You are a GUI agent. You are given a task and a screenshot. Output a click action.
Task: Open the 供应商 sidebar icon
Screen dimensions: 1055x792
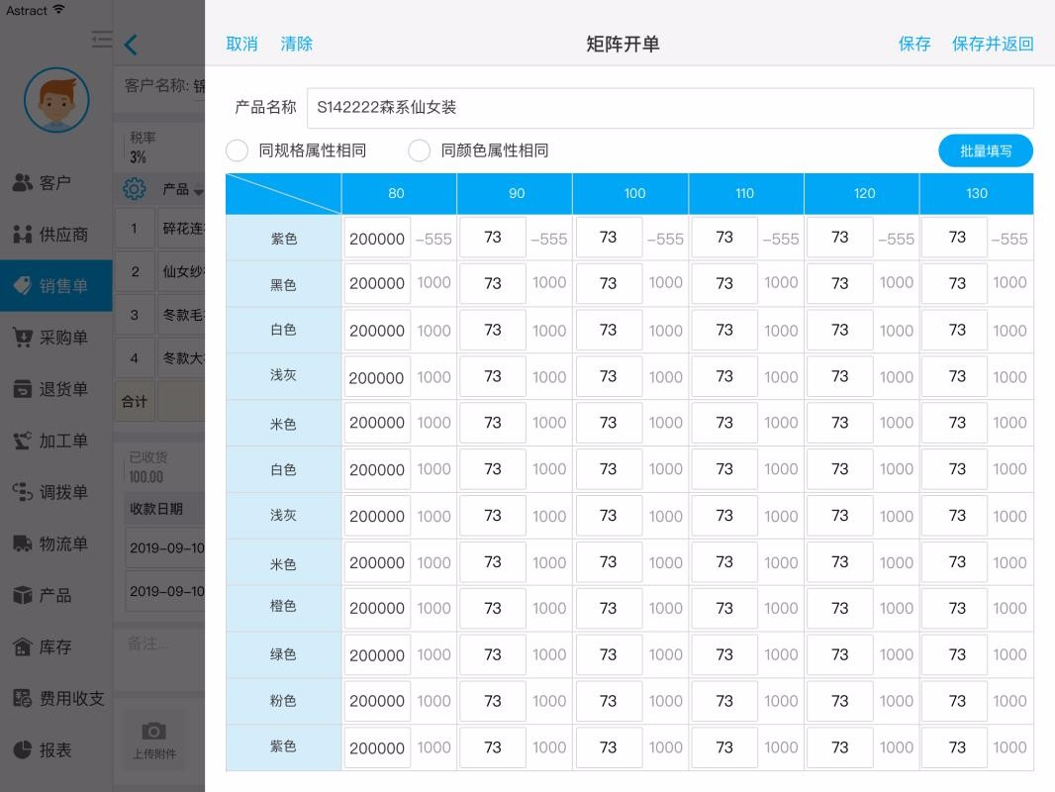tap(22, 235)
